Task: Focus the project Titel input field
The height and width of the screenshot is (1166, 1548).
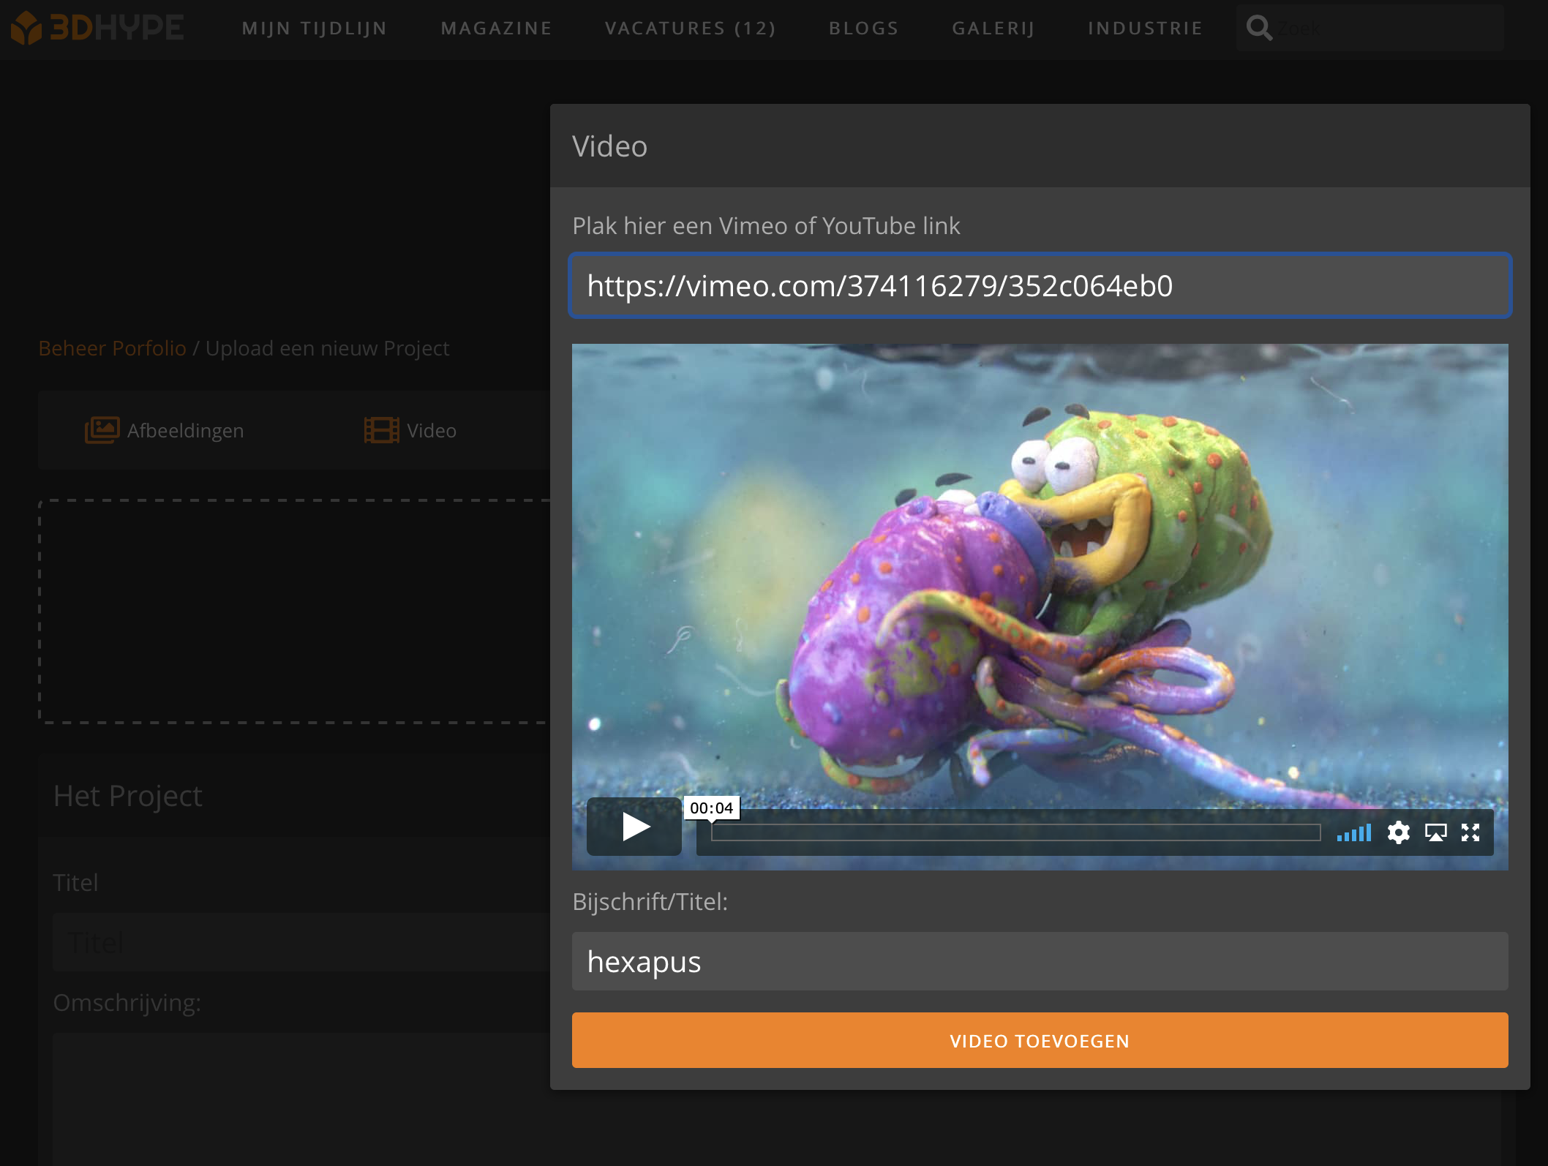Action: (301, 942)
